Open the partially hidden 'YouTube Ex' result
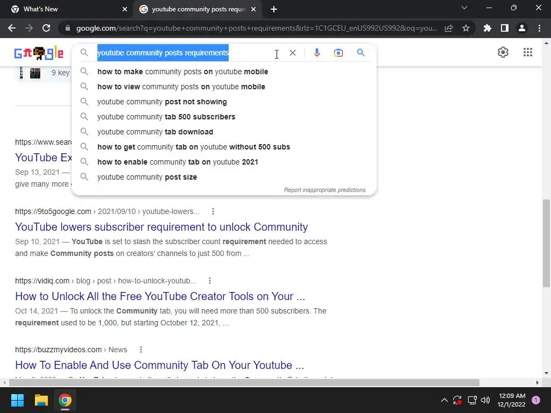 tap(44, 158)
